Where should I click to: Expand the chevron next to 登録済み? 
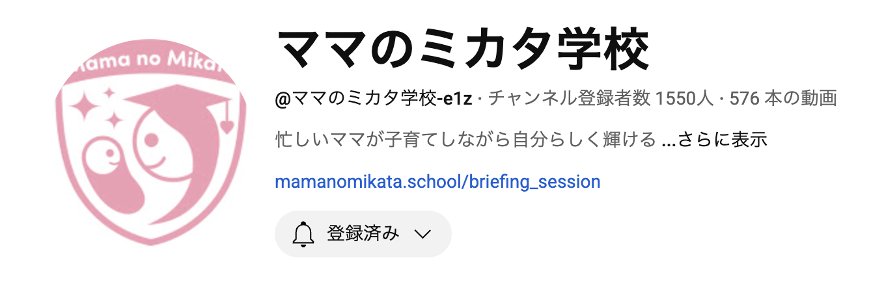click(423, 234)
